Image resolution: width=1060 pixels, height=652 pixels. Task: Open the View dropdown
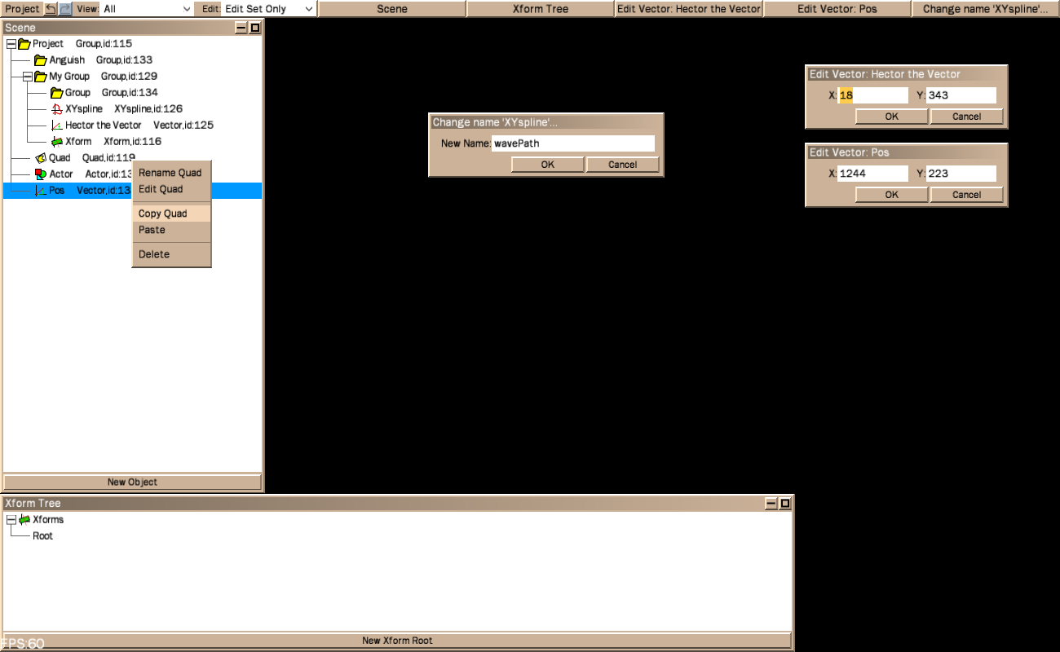[147, 9]
